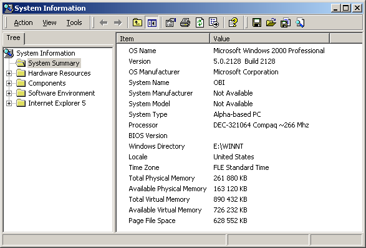366x248 pixels.
Task: Click the Forward arrow toolbar icon
Action: pos(118,22)
